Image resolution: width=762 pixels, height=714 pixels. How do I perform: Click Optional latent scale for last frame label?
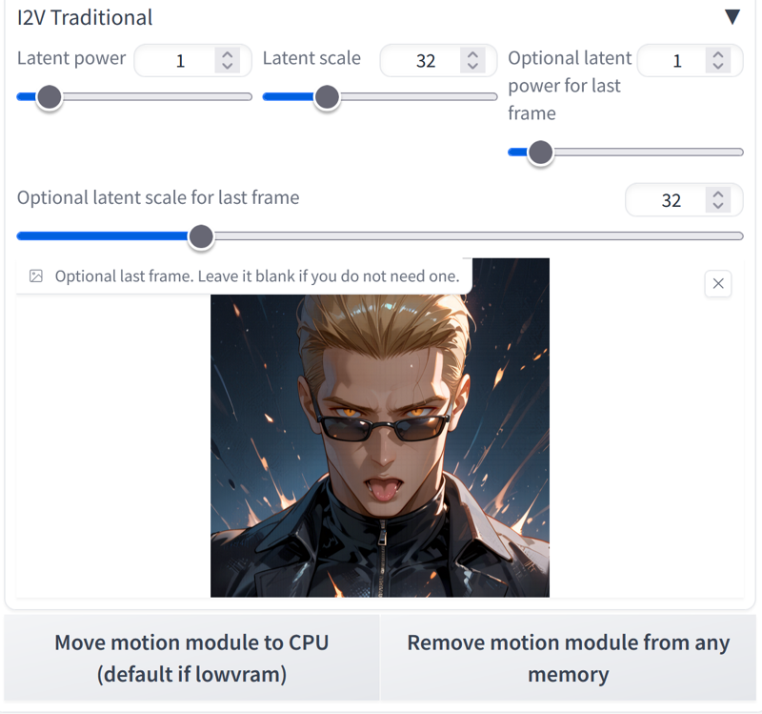click(x=158, y=197)
